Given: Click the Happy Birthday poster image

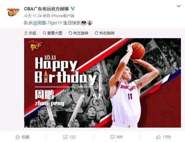Looking at the screenshot, I should 103,83.
